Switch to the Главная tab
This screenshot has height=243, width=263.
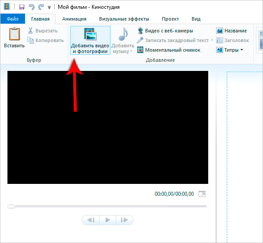click(x=40, y=19)
